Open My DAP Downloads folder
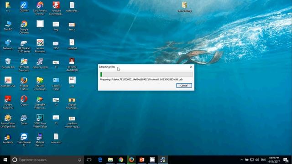 [x=40, y=83]
